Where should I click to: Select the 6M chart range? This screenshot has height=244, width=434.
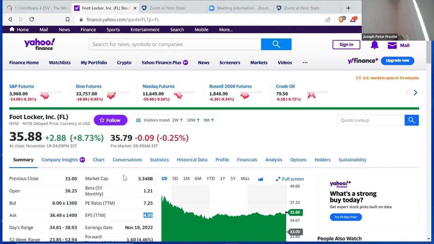pos(198,179)
